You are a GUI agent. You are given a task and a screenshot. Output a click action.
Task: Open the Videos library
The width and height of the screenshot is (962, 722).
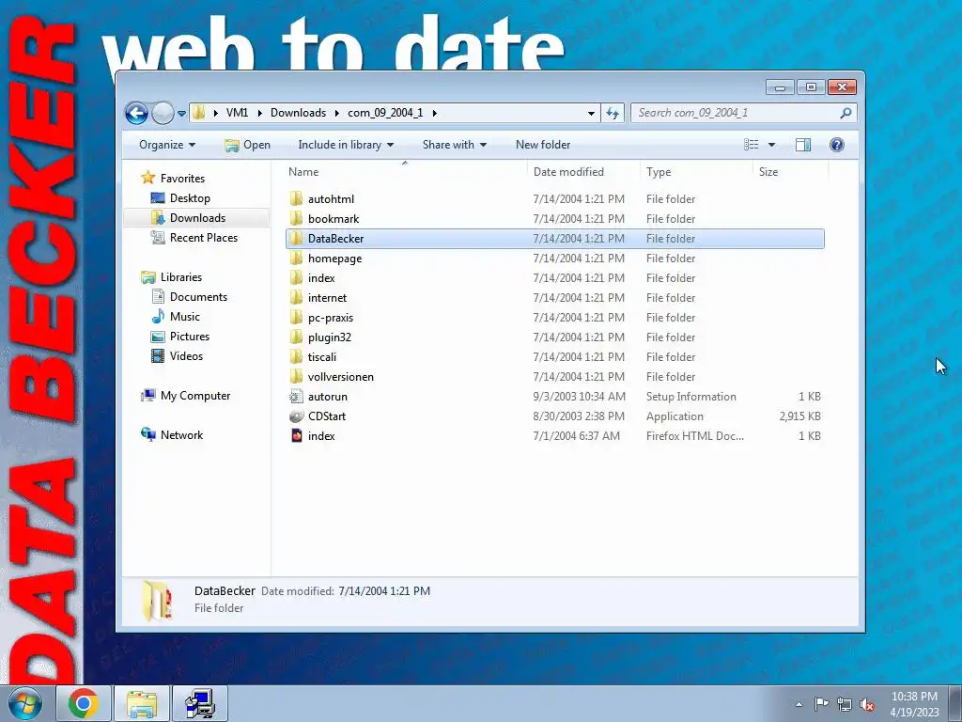coord(186,356)
